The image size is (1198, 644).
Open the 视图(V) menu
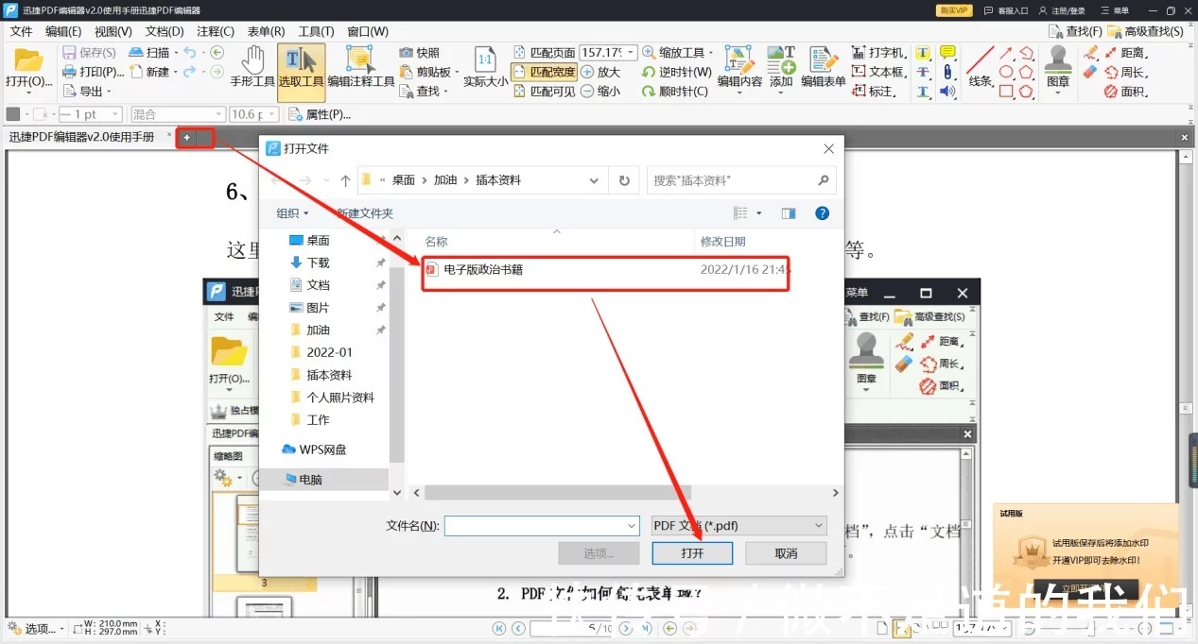(x=113, y=31)
